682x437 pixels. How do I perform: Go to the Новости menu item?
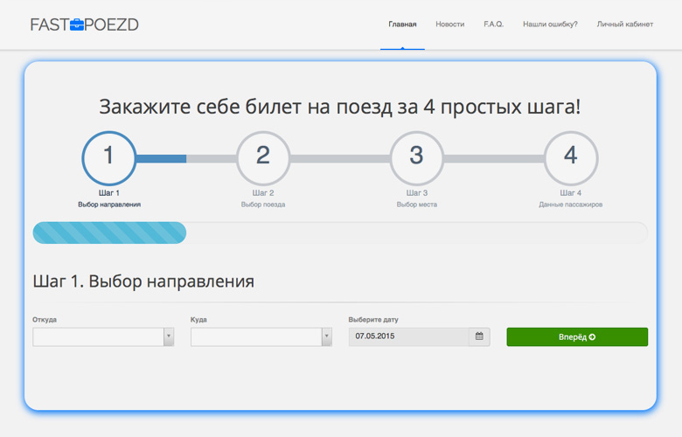(x=449, y=24)
